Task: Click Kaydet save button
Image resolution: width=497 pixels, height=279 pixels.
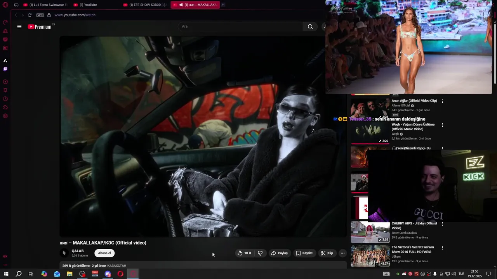Action: coord(304,253)
